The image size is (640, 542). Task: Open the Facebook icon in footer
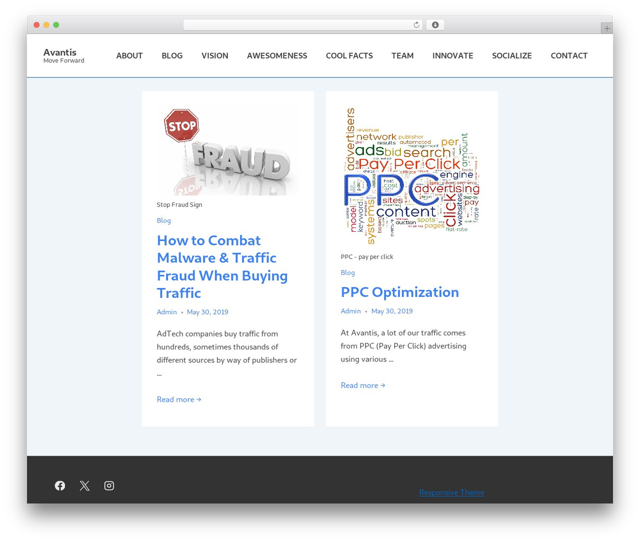[60, 485]
